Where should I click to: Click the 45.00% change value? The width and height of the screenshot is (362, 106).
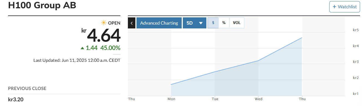coord(110,48)
